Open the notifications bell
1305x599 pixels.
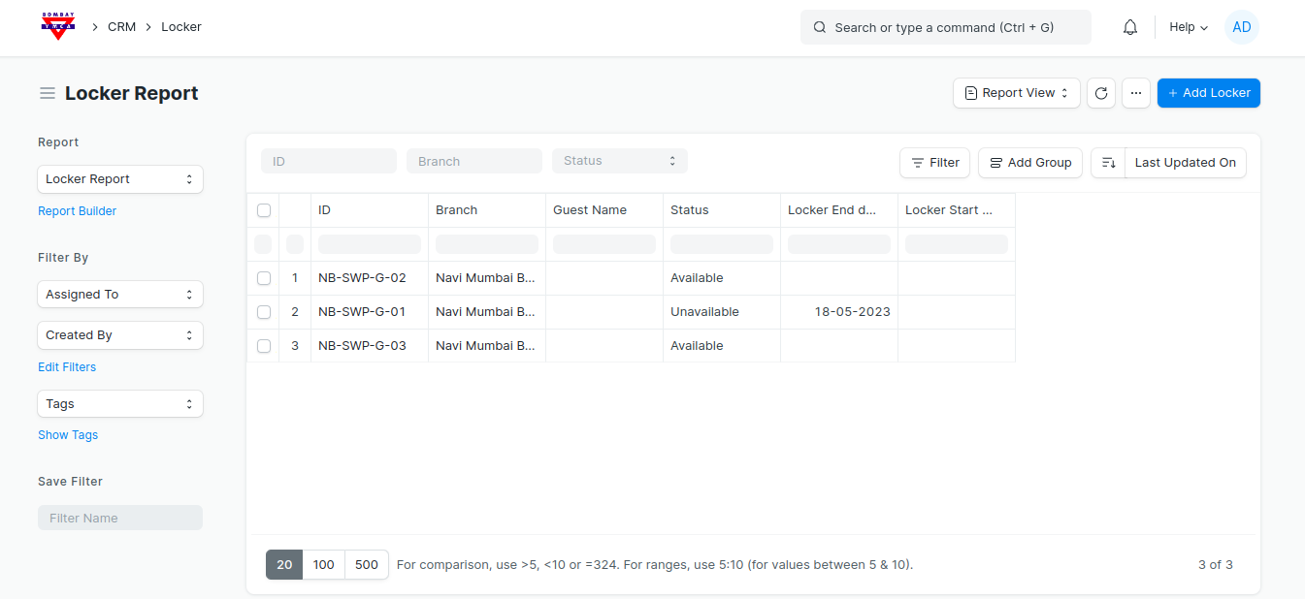click(x=1129, y=27)
